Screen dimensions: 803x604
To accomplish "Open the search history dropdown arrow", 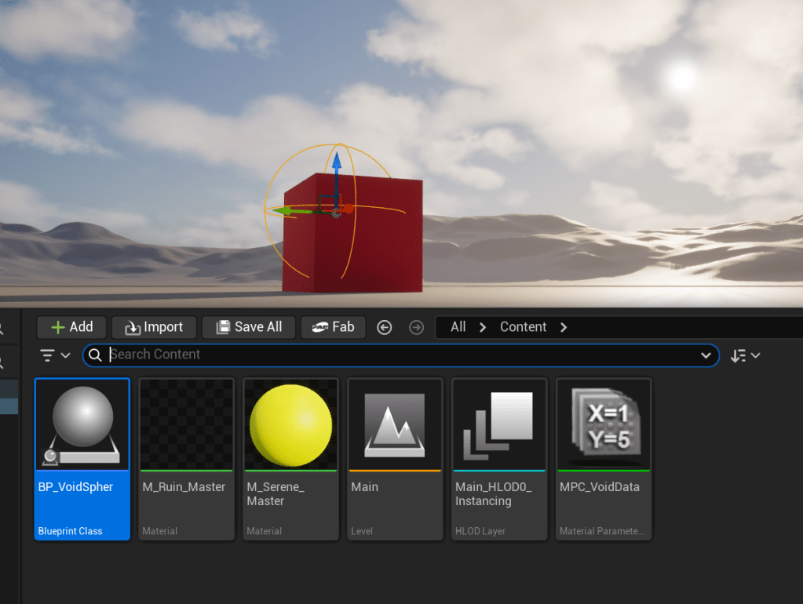I will coord(705,355).
